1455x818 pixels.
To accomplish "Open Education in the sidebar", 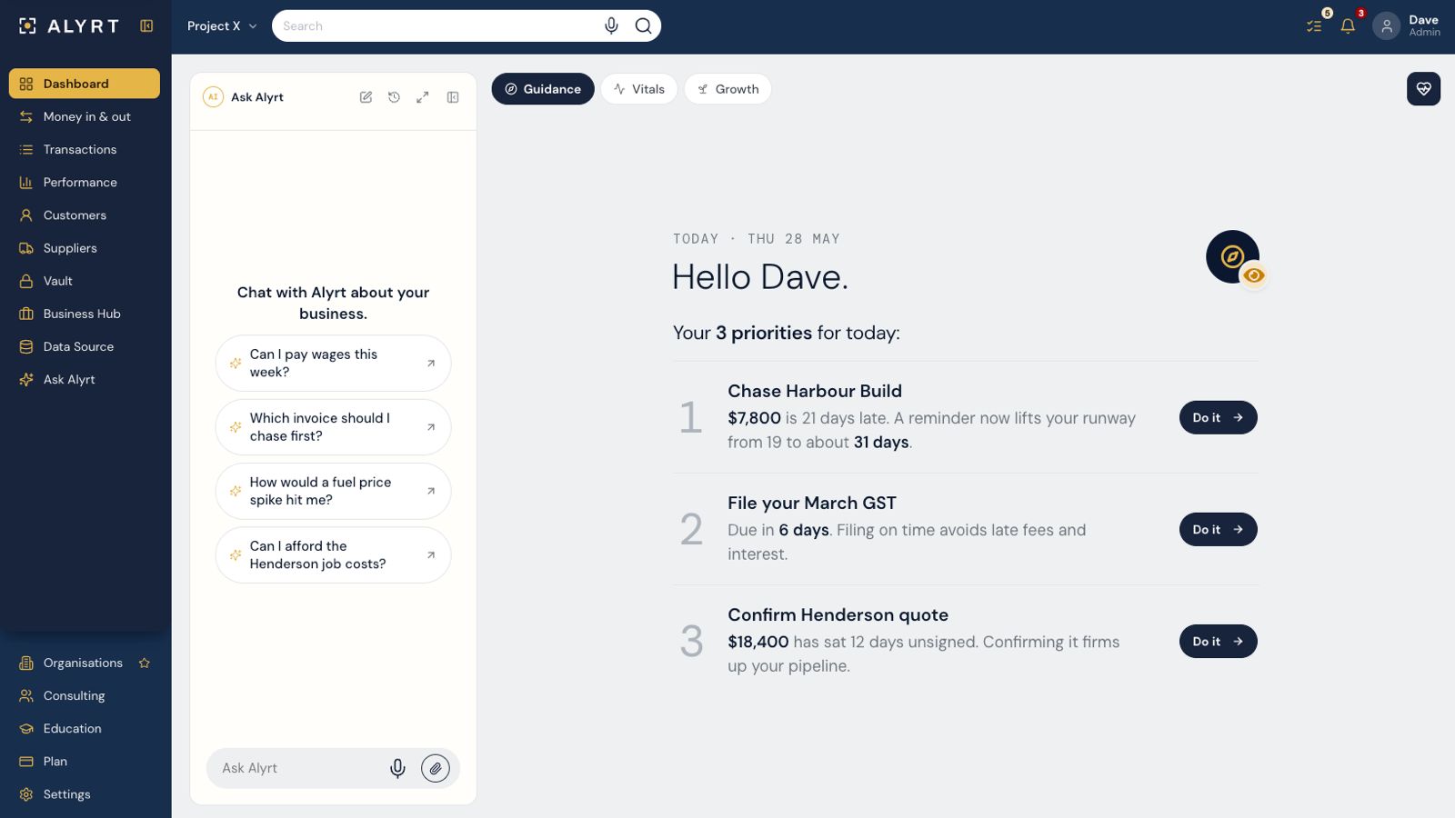I will click(85, 728).
